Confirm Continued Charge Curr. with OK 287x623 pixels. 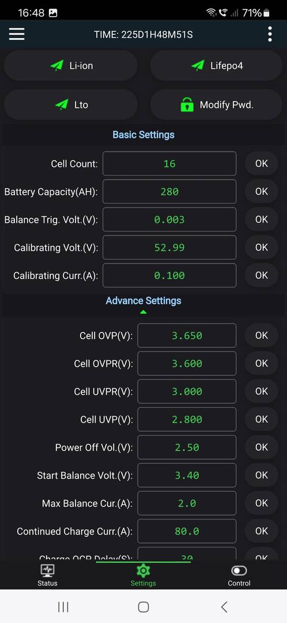coord(262,531)
